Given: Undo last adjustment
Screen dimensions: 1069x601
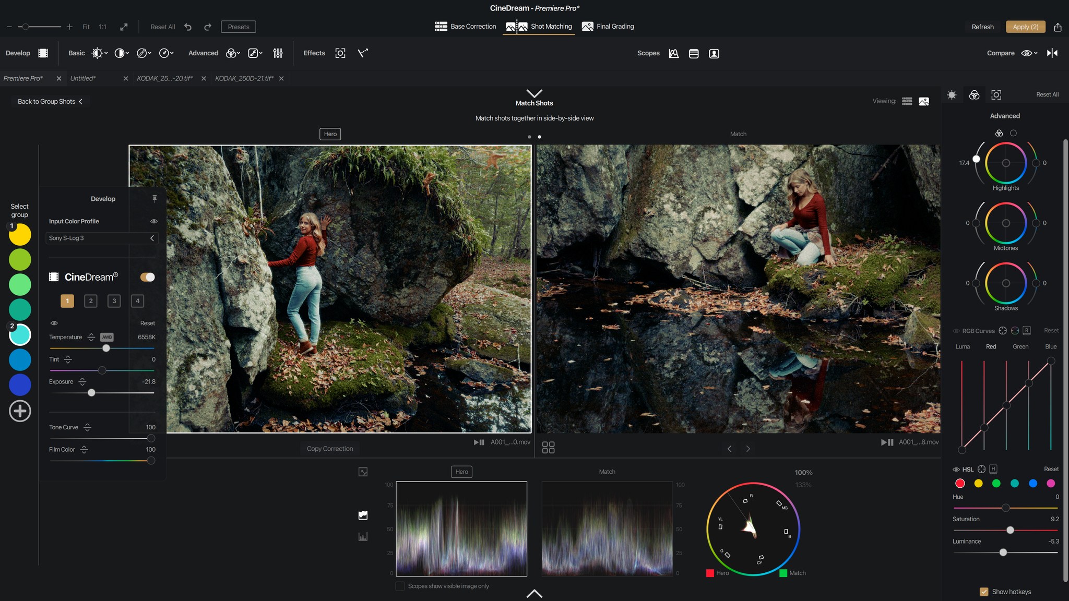Looking at the screenshot, I should point(188,27).
